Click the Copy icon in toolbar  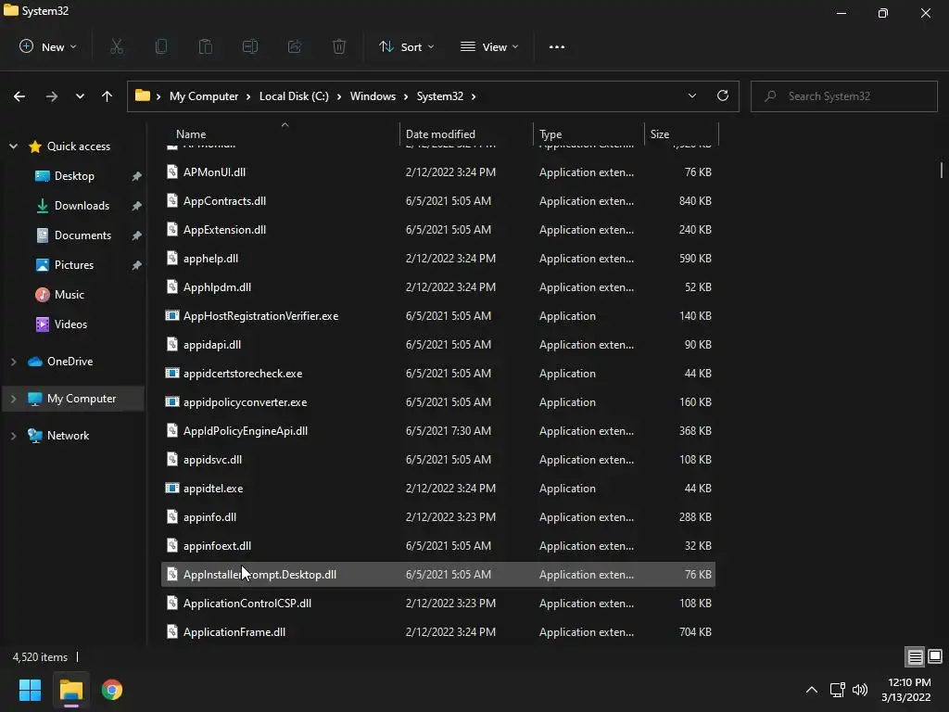point(161,46)
